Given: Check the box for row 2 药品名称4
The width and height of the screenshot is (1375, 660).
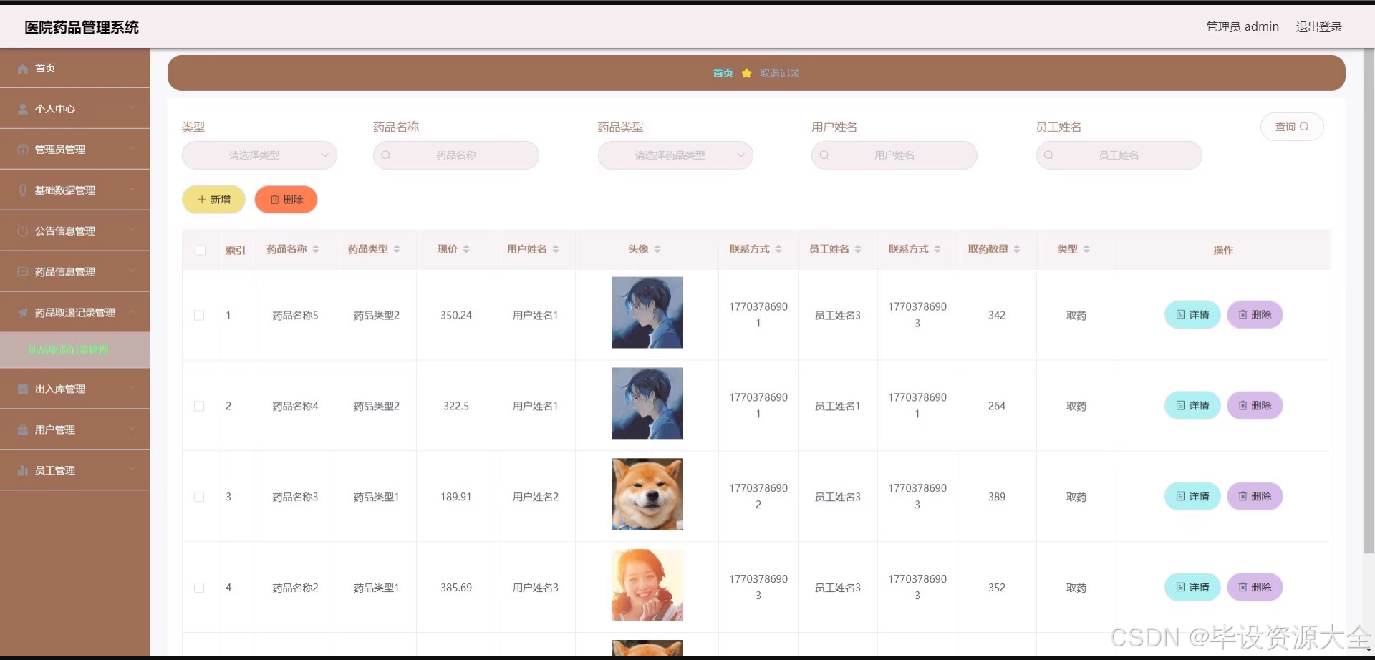Looking at the screenshot, I should click(199, 407).
